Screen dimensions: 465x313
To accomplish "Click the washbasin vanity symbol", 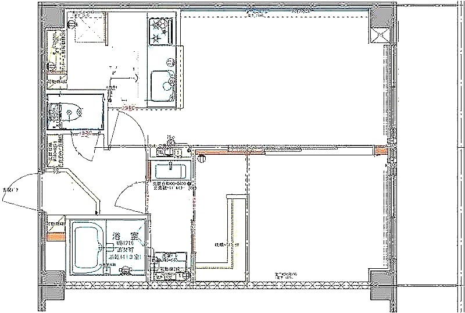I will pyautogui.click(x=170, y=172).
